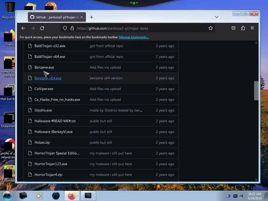Open HorrorTrojan123.exe file link
The image size is (268, 201).
click(x=51, y=164)
